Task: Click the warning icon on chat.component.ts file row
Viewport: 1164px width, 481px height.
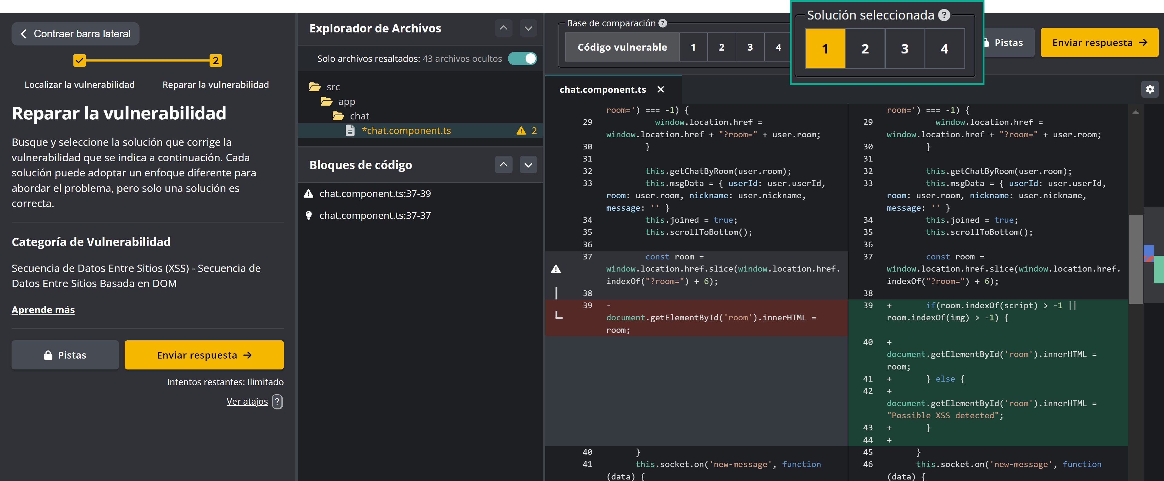Action: (x=521, y=131)
